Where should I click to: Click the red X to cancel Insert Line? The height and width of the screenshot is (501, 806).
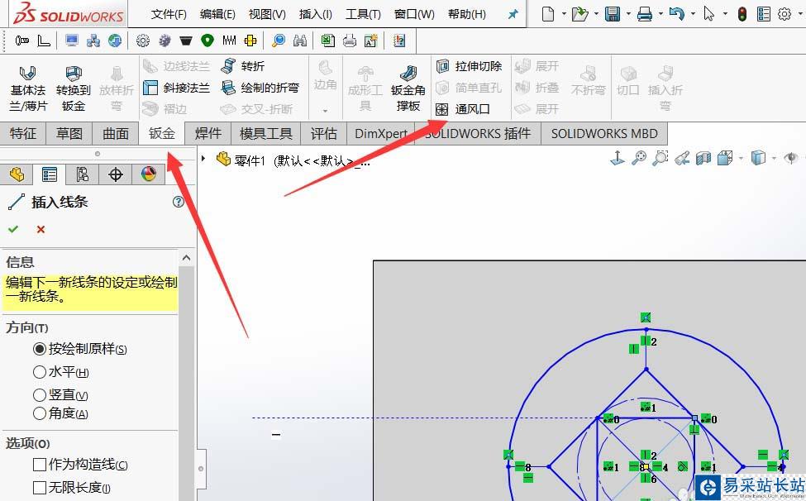41,229
